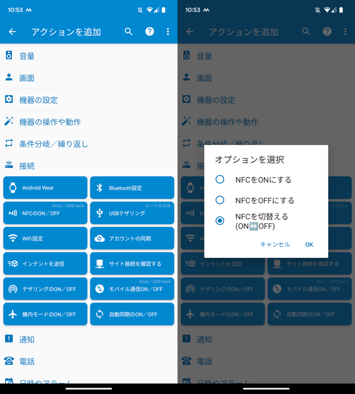The width and height of the screenshot is (355, 394).
Task: Expand the undimmed 機器の設定 category
Action: click(x=89, y=100)
